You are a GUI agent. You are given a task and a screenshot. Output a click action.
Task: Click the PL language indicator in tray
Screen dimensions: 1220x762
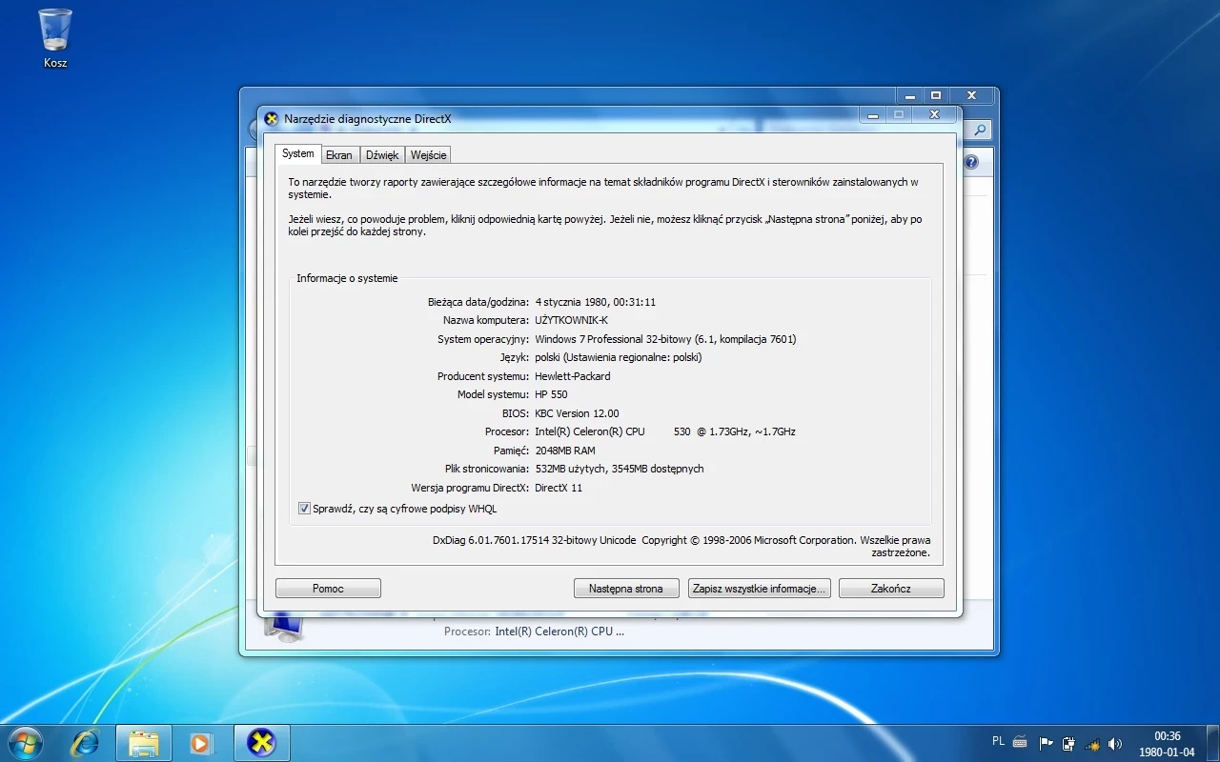pos(998,741)
